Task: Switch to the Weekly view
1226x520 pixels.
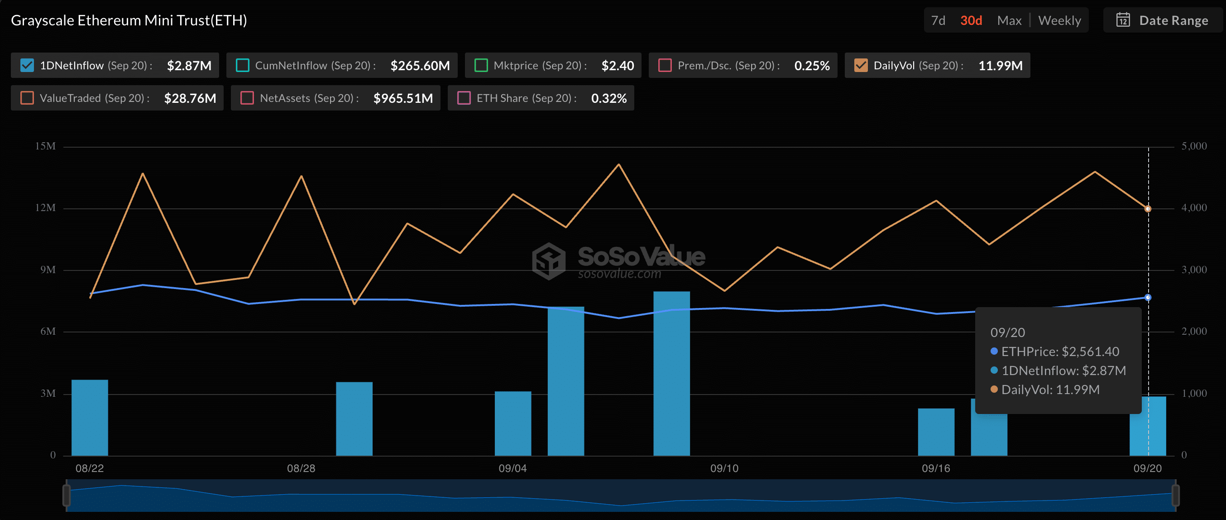Action: (1059, 20)
